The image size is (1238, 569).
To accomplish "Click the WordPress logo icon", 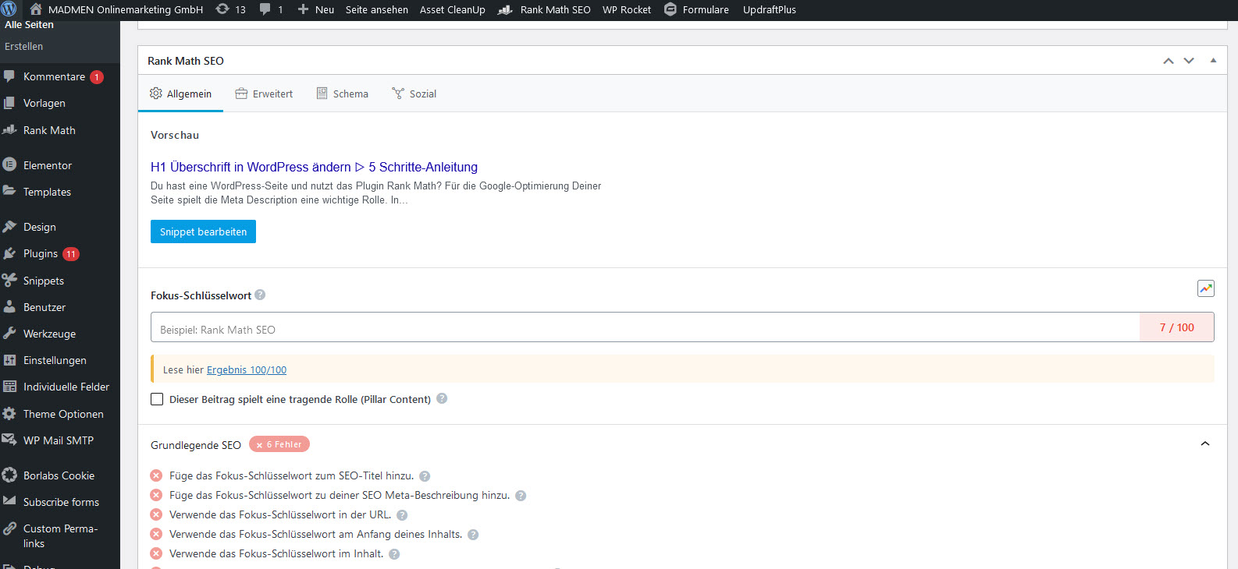I will pos(9,9).
